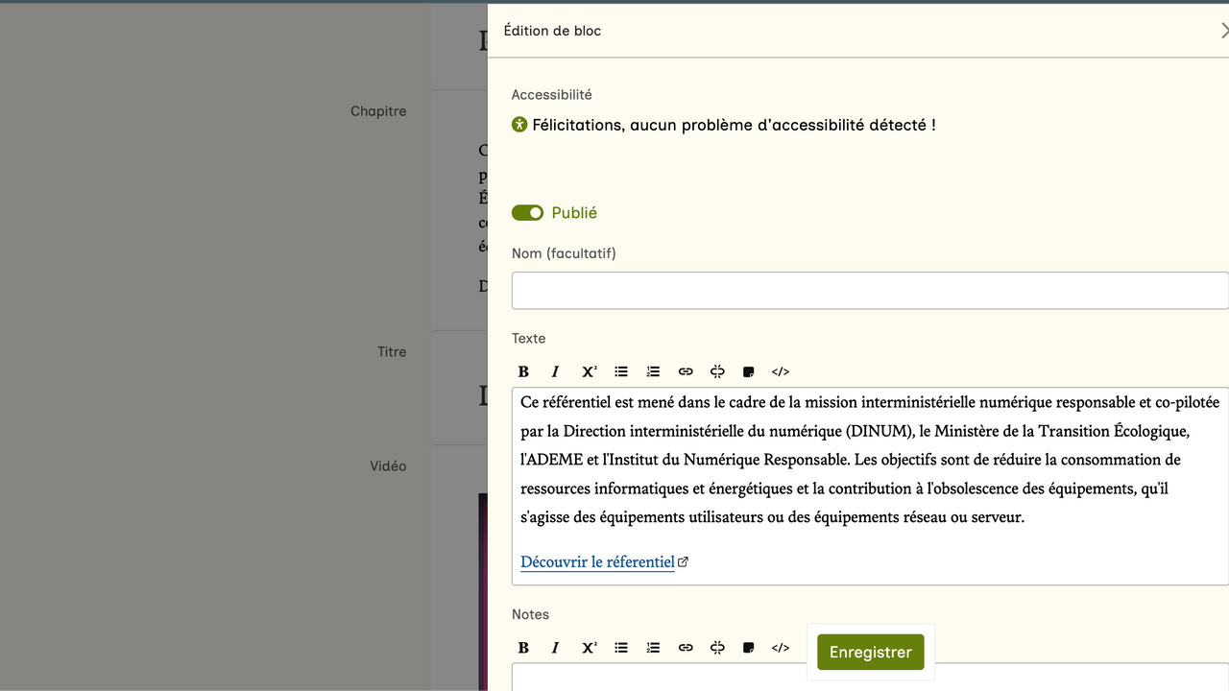
Task: Add a link in Texte toolbar
Action: pyautogui.click(x=686, y=371)
